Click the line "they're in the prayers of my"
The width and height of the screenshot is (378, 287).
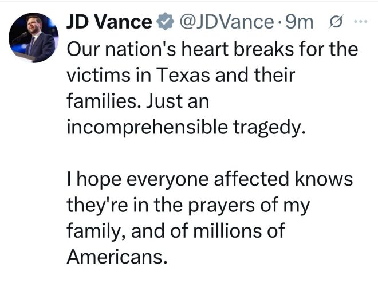pos(188,206)
